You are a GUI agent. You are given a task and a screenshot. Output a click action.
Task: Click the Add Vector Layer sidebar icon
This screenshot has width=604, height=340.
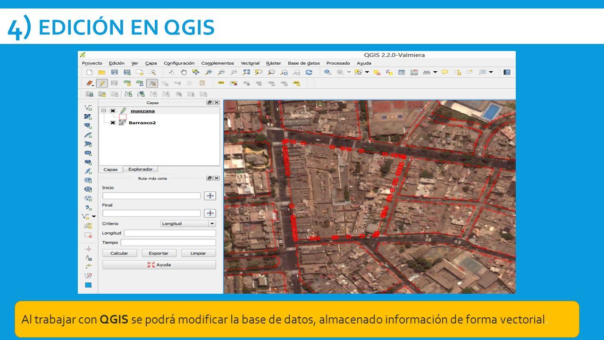(x=88, y=108)
